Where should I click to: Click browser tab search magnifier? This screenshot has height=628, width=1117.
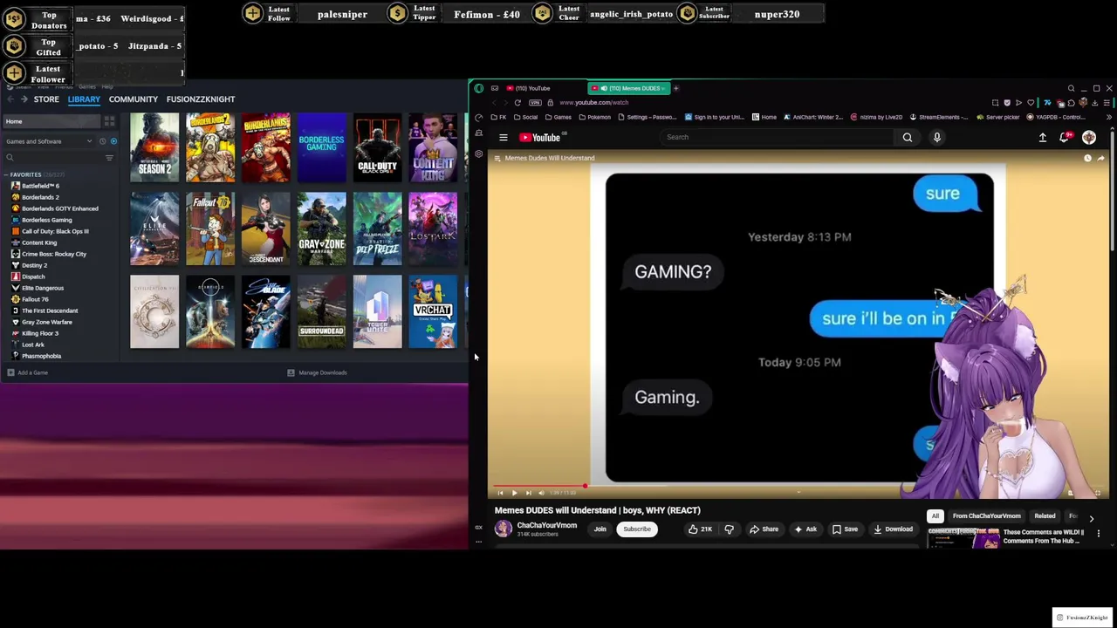click(x=1071, y=88)
